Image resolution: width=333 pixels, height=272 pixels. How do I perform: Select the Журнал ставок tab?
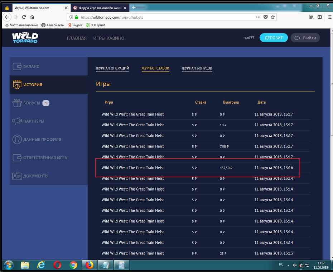coord(155,68)
